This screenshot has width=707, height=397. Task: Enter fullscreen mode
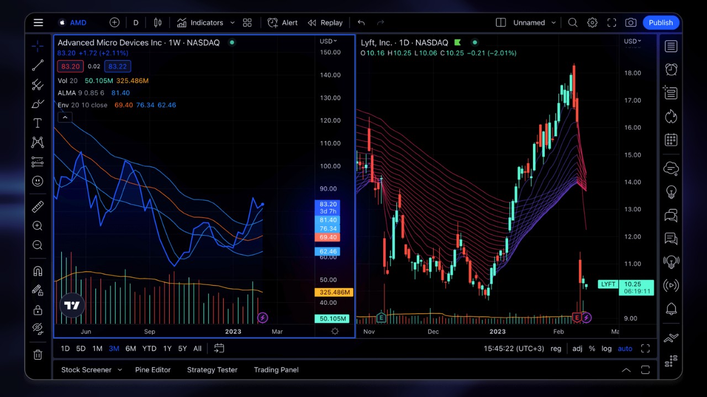pyautogui.click(x=611, y=23)
